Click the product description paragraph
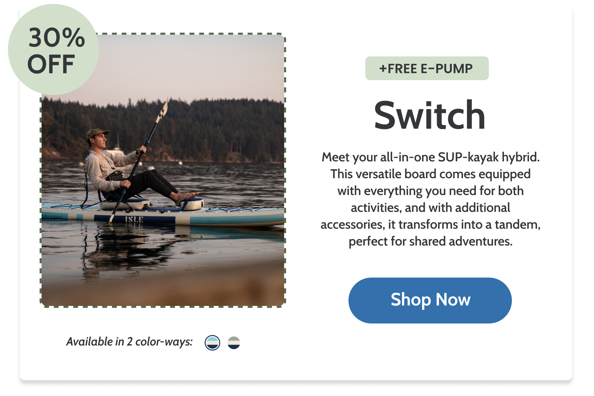 point(430,199)
